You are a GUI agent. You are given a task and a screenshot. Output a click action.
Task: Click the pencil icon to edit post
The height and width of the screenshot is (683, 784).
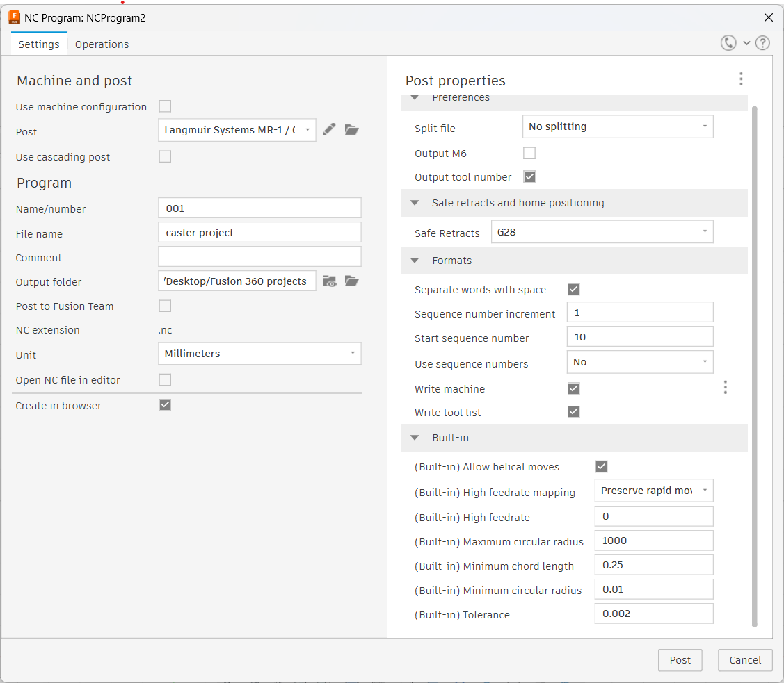tap(329, 129)
